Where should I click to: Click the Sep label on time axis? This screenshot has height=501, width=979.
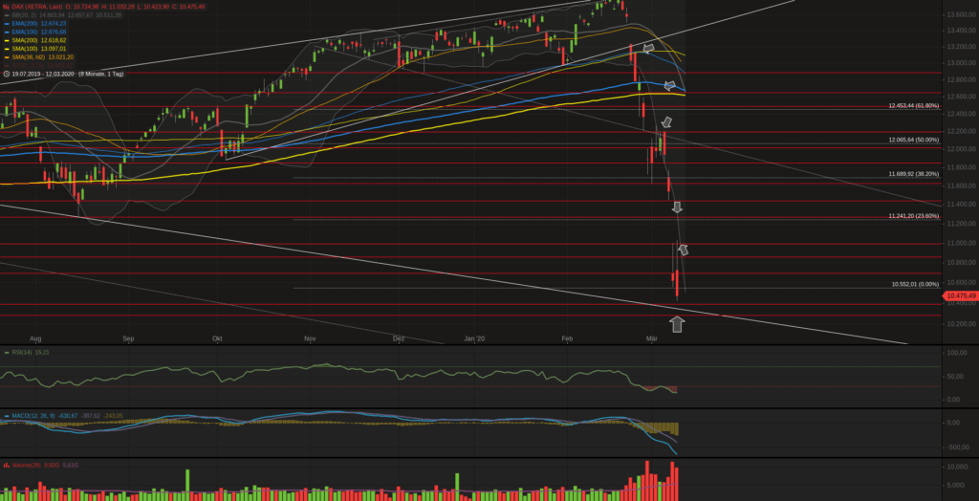click(x=128, y=338)
